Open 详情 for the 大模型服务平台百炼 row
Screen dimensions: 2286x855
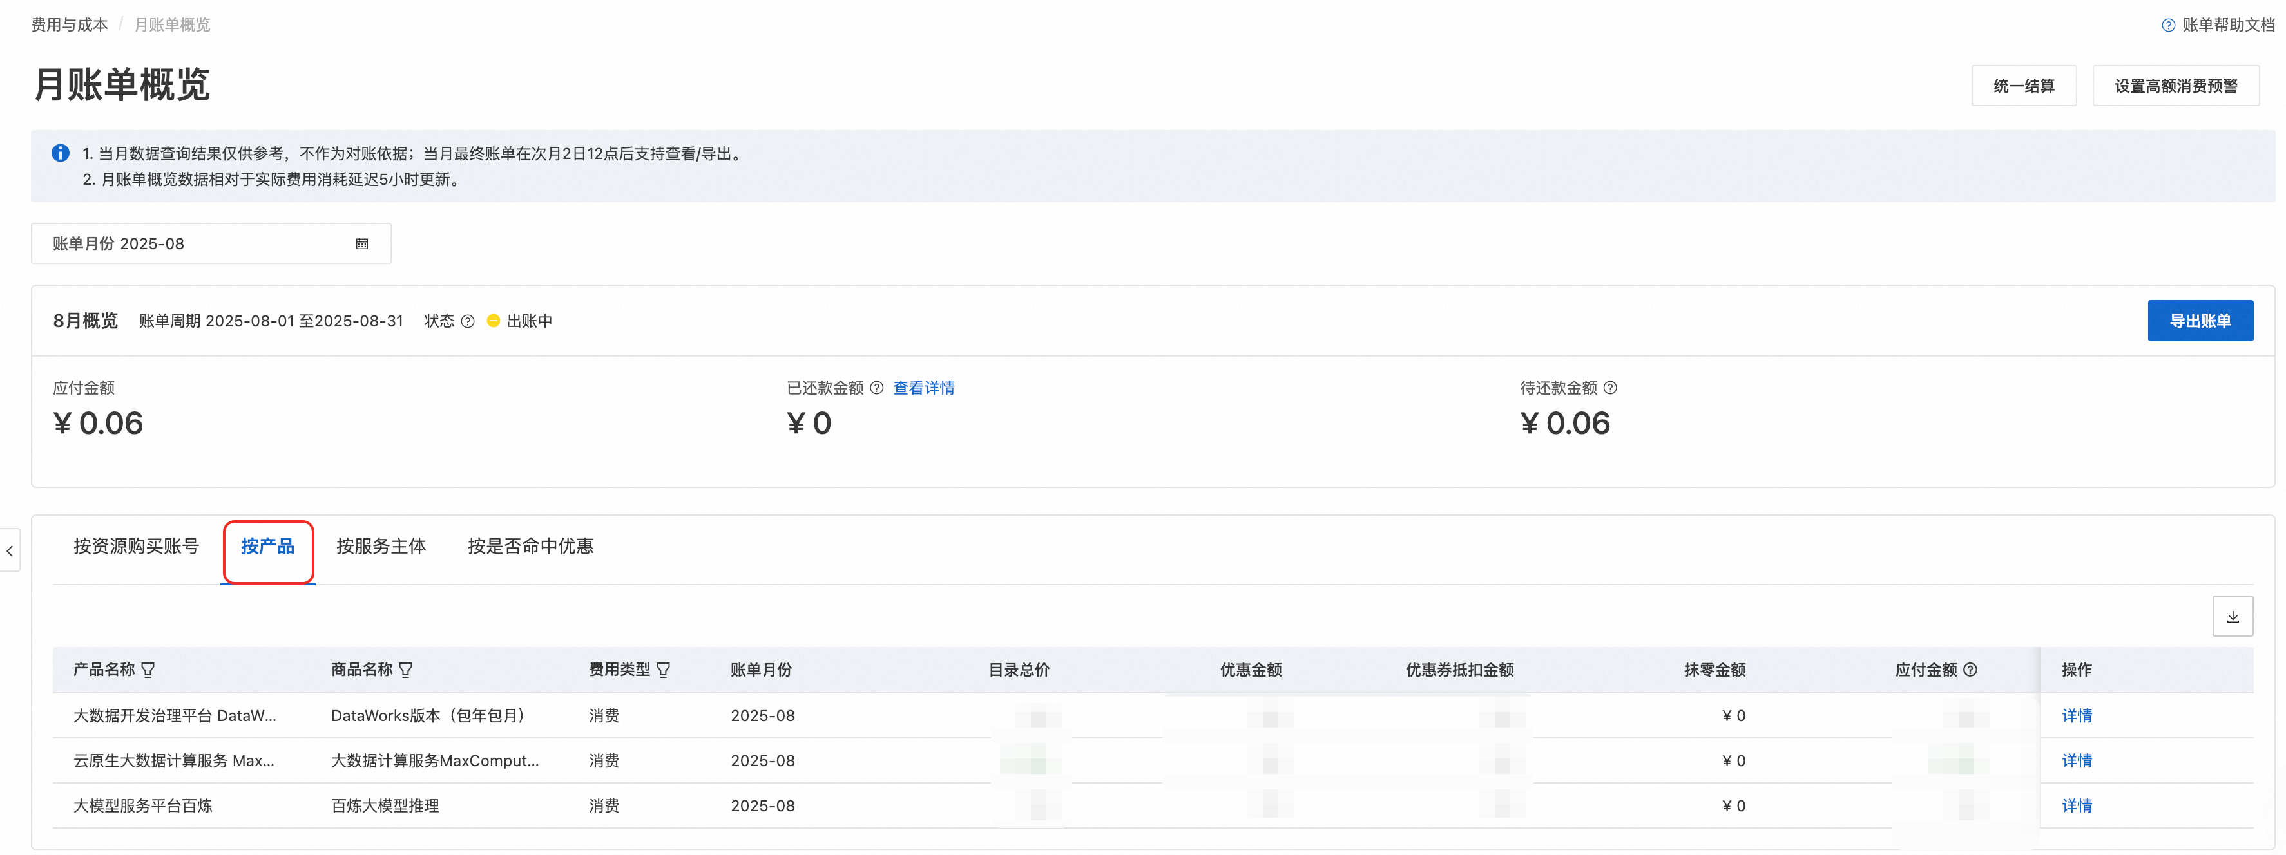click(2076, 806)
